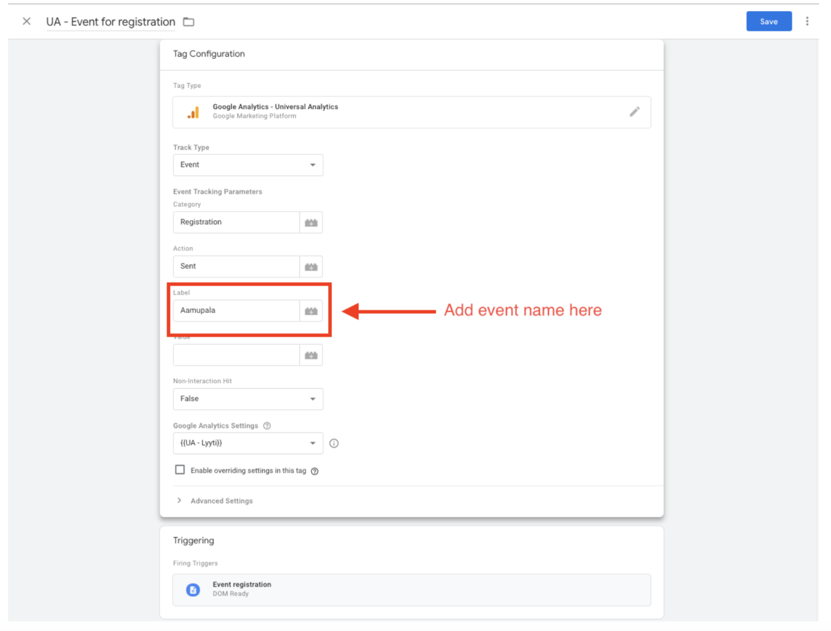Click the tag name UA - Event for registration

(110, 22)
